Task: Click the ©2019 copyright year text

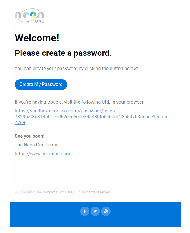Action: [20, 192]
